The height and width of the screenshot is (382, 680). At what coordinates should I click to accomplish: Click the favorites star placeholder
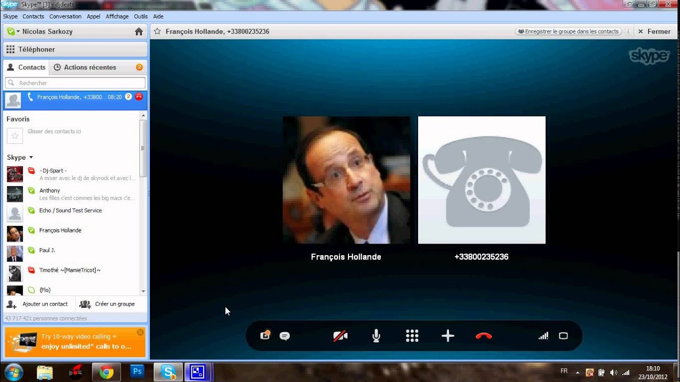pyautogui.click(x=15, y=136)
